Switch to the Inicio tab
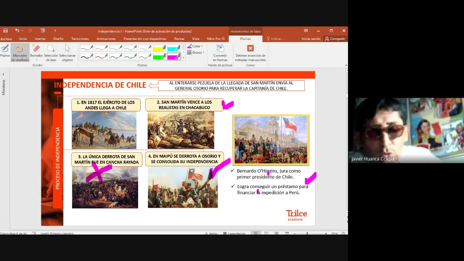The width and height of the screenshot is (464, 261). pos(23,39)
